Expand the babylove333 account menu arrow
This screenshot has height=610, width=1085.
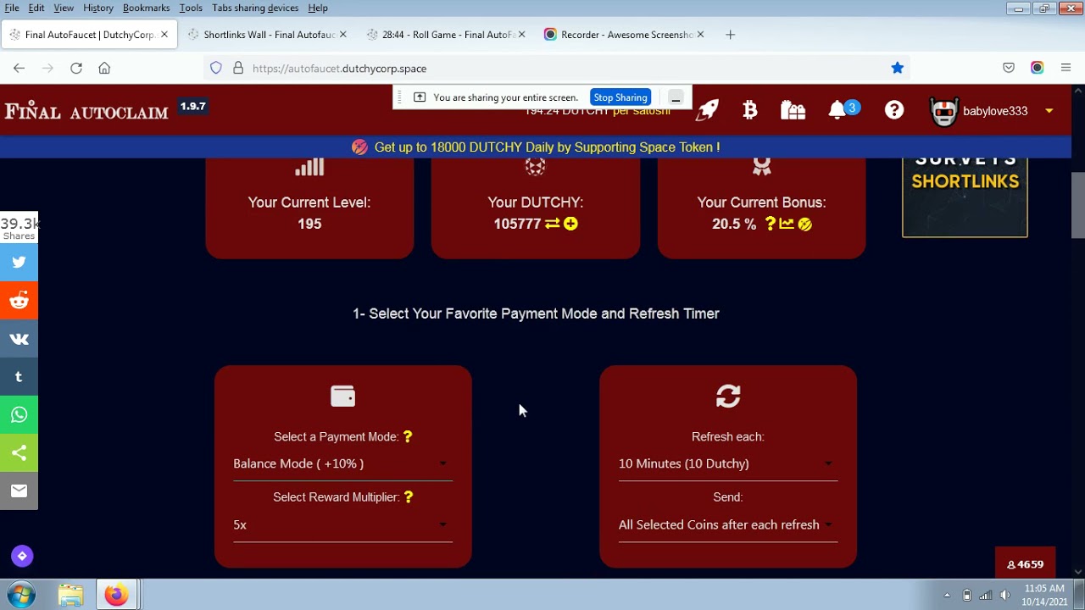pos(1049,111)
